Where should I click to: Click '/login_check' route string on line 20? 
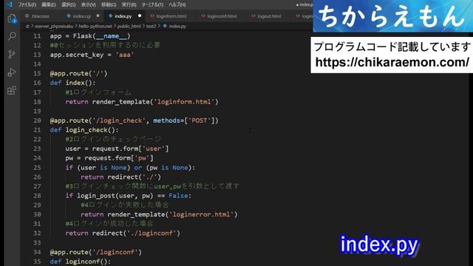[x=119, y=120]
